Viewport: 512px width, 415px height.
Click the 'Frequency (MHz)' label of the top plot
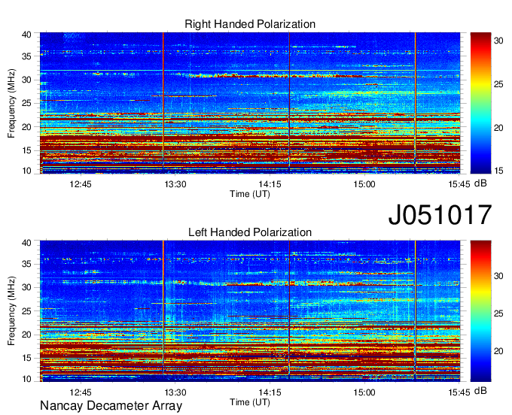click(11, 103)
